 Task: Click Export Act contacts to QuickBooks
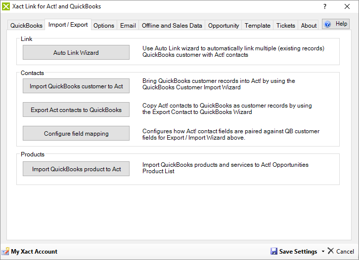click(x=76, y=110)
